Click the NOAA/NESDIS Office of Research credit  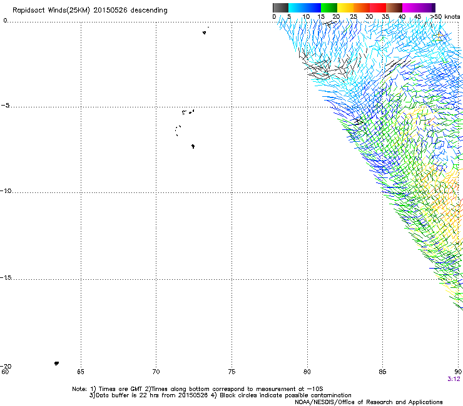[369, 402]
